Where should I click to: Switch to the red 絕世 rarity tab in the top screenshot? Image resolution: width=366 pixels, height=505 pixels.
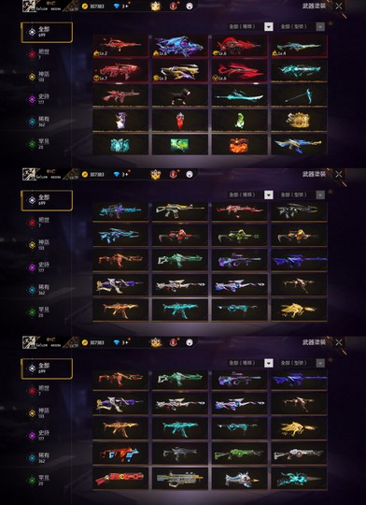39,54
